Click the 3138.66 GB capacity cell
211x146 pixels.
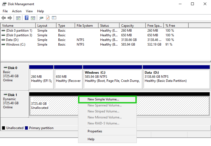pos(129,40)
